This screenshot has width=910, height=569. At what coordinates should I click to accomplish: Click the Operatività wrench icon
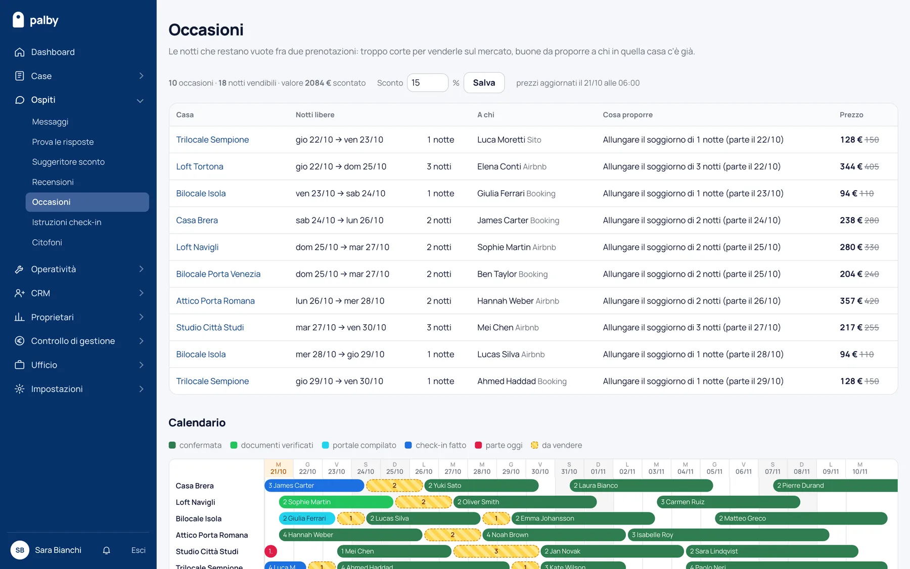click(x=20, y=269)
